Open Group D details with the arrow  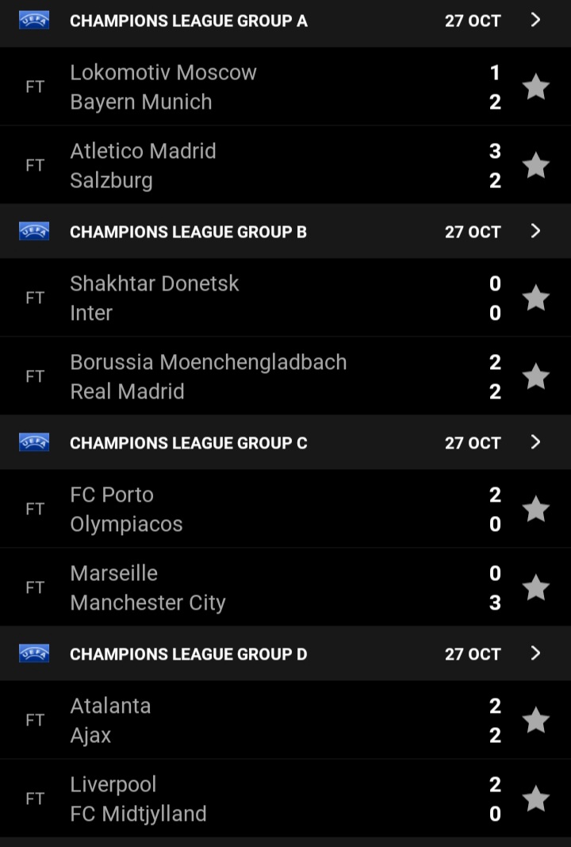tap(535, 653)
